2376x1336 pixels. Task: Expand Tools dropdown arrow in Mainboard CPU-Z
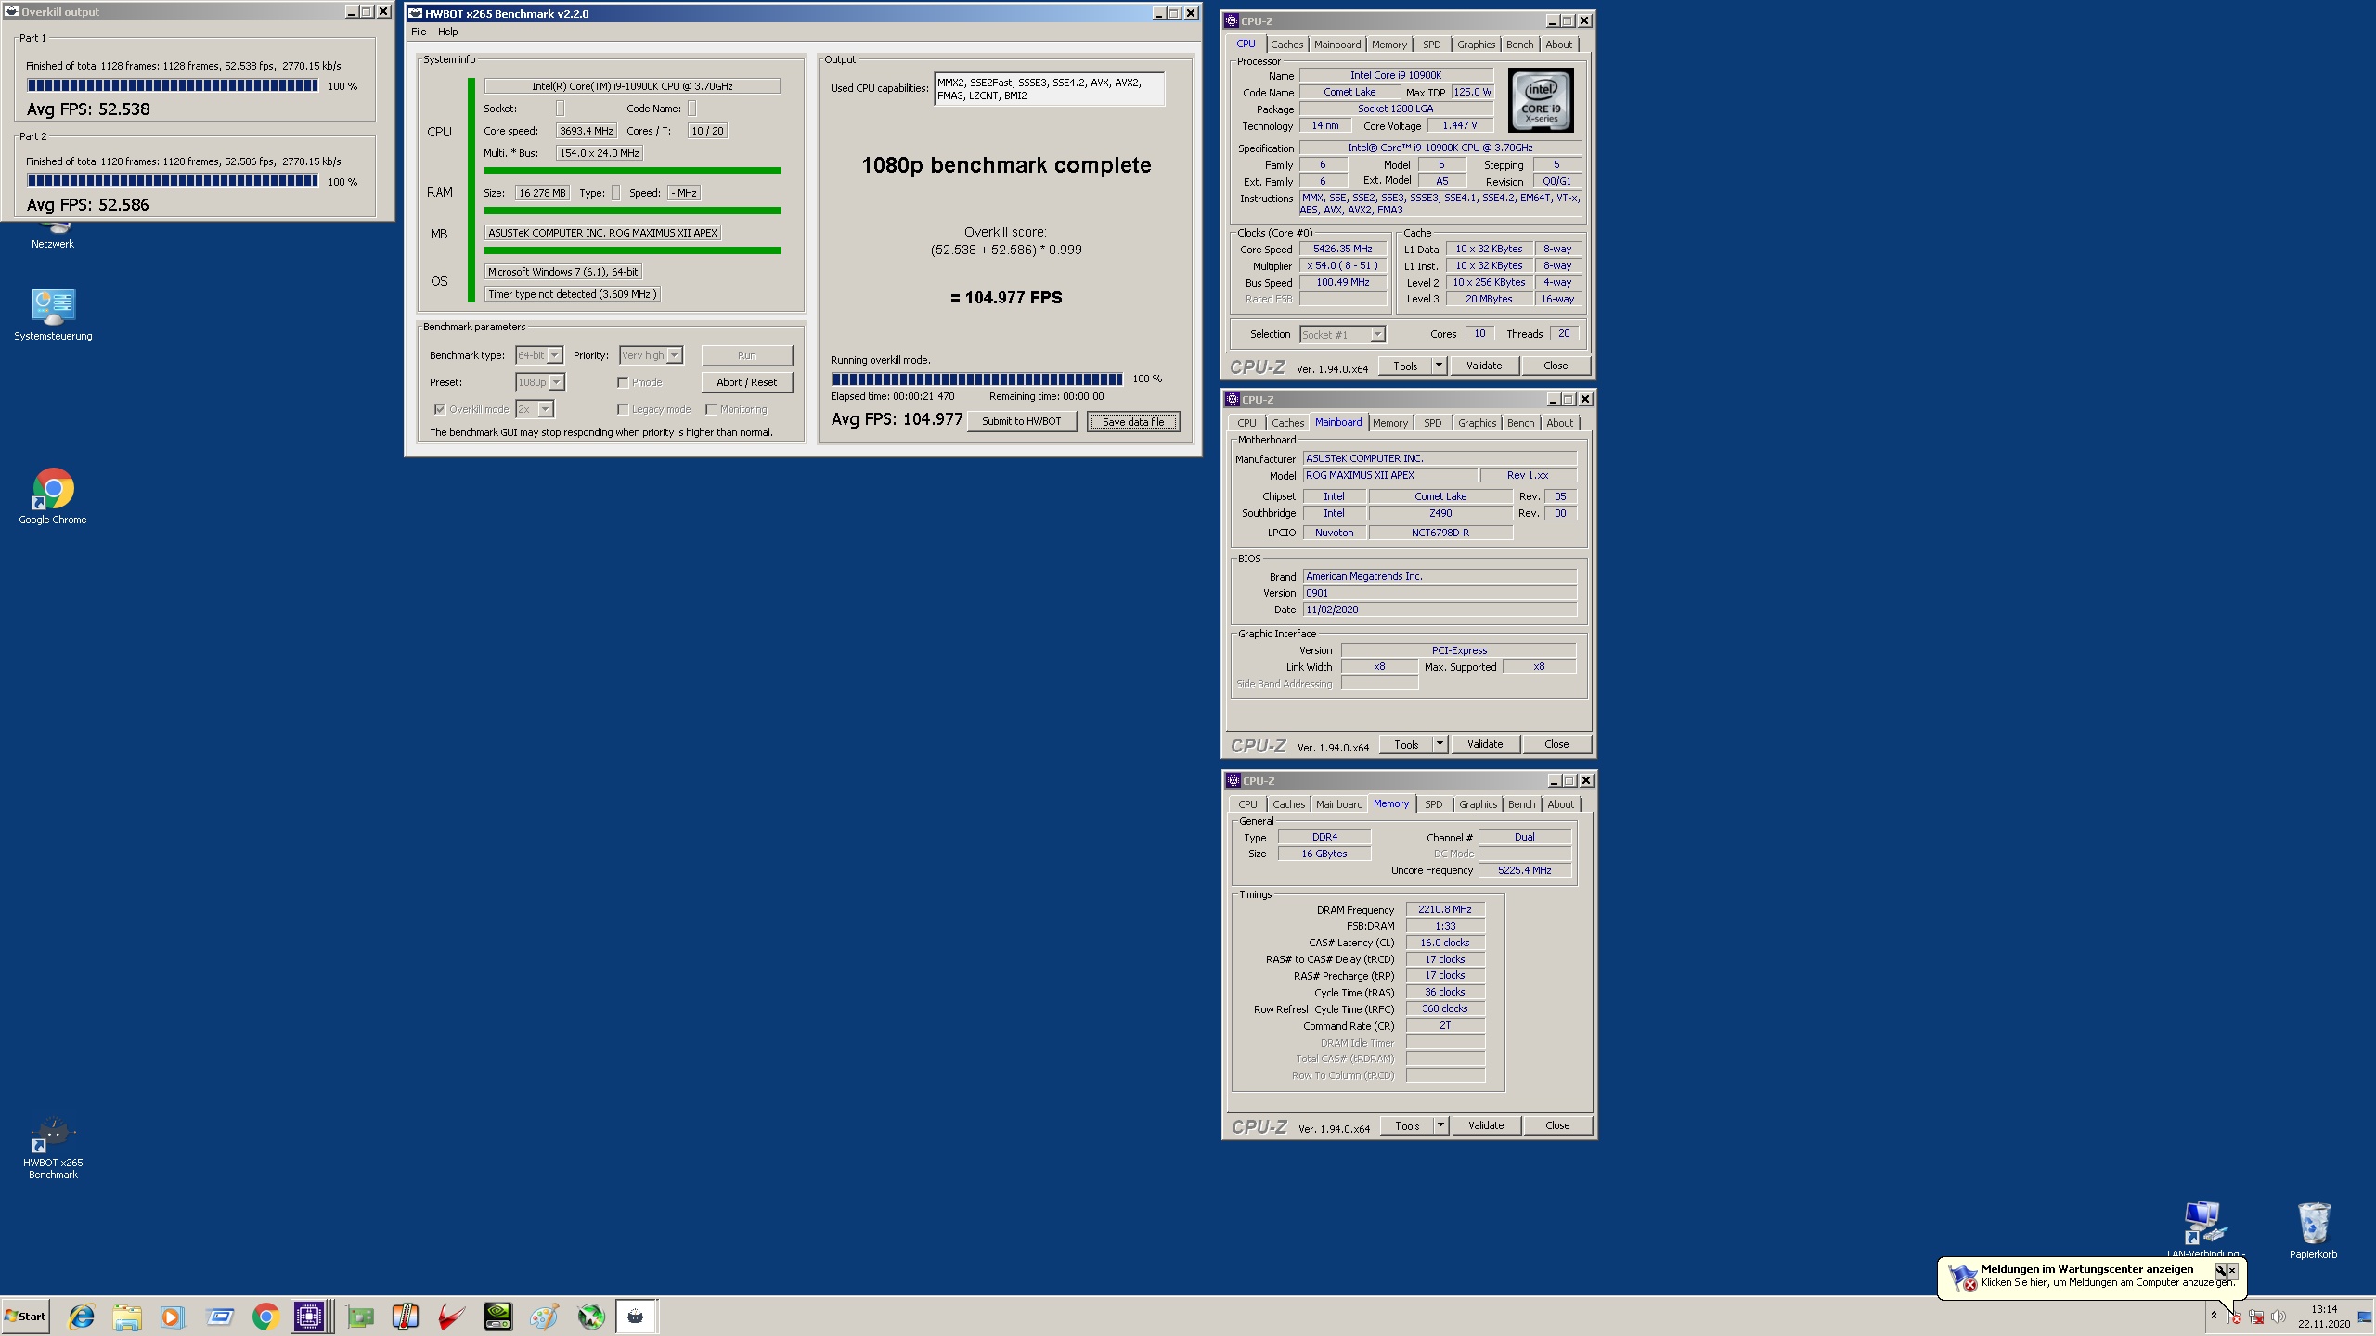tap(1440, 744)
